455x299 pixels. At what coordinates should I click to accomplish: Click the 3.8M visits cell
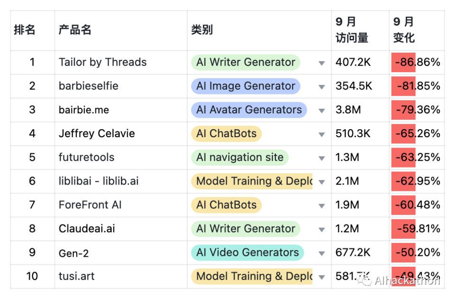[348, 110]
